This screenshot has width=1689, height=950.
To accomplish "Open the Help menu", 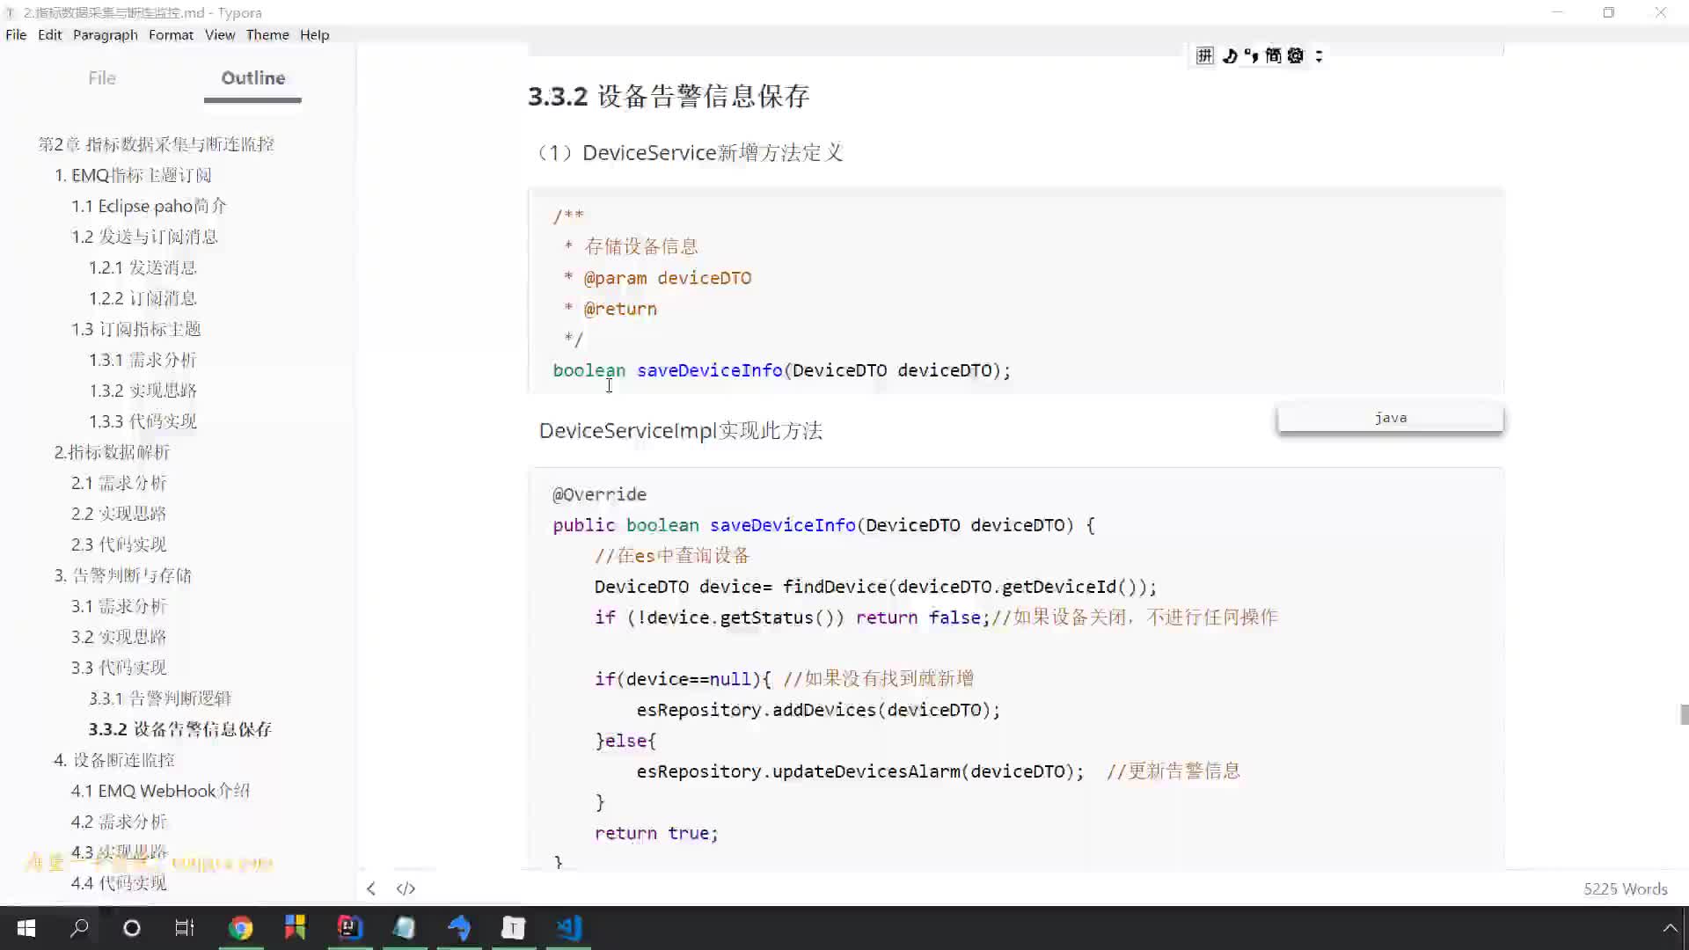I will [314, 35].
